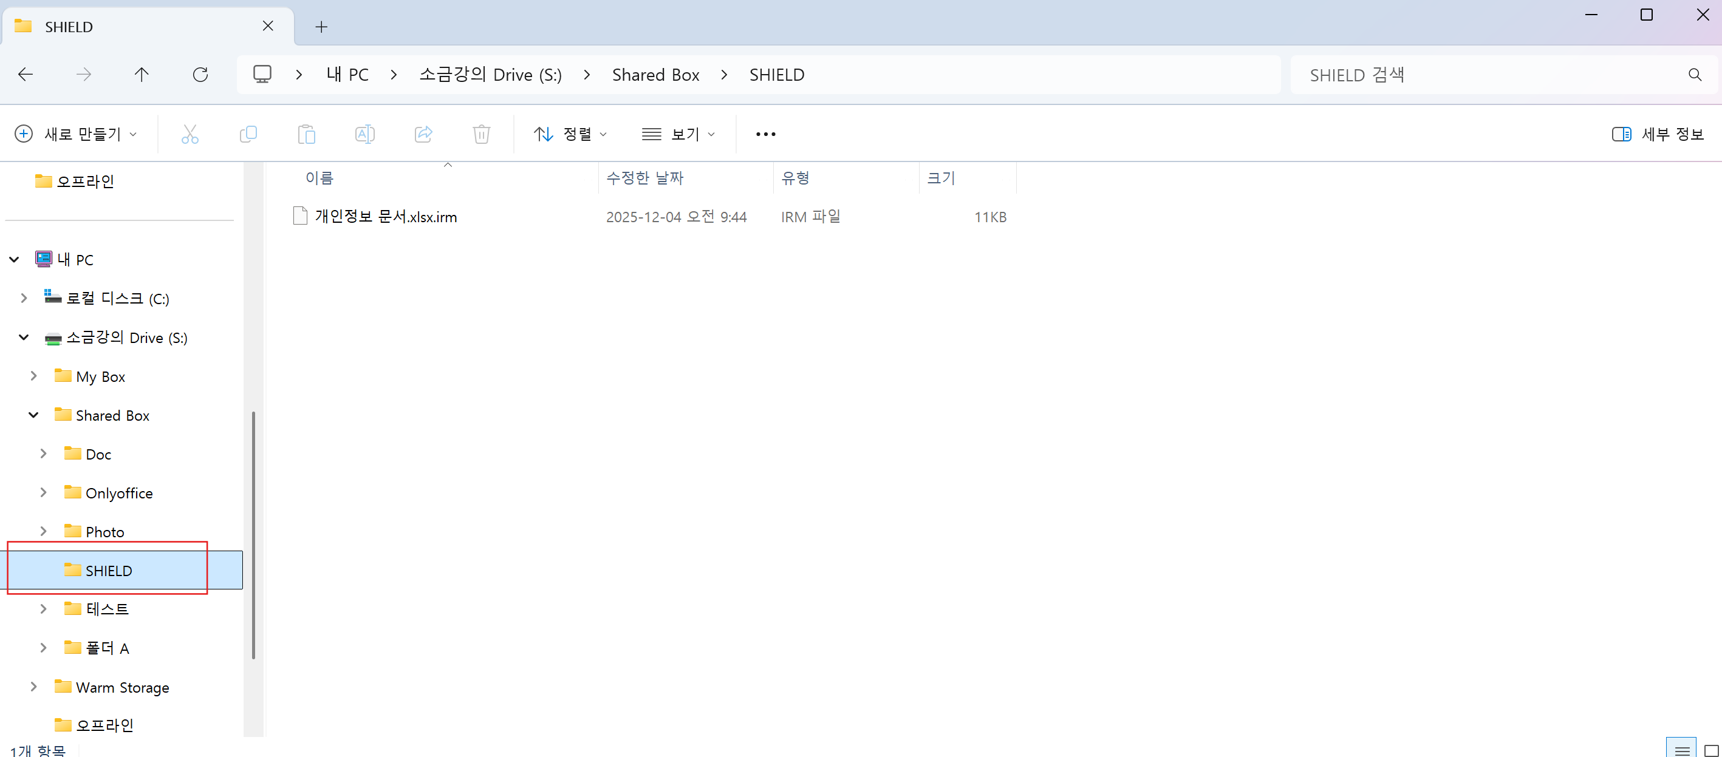
Task: Click the Copy icon in toolbar
Action: point(248,134)
